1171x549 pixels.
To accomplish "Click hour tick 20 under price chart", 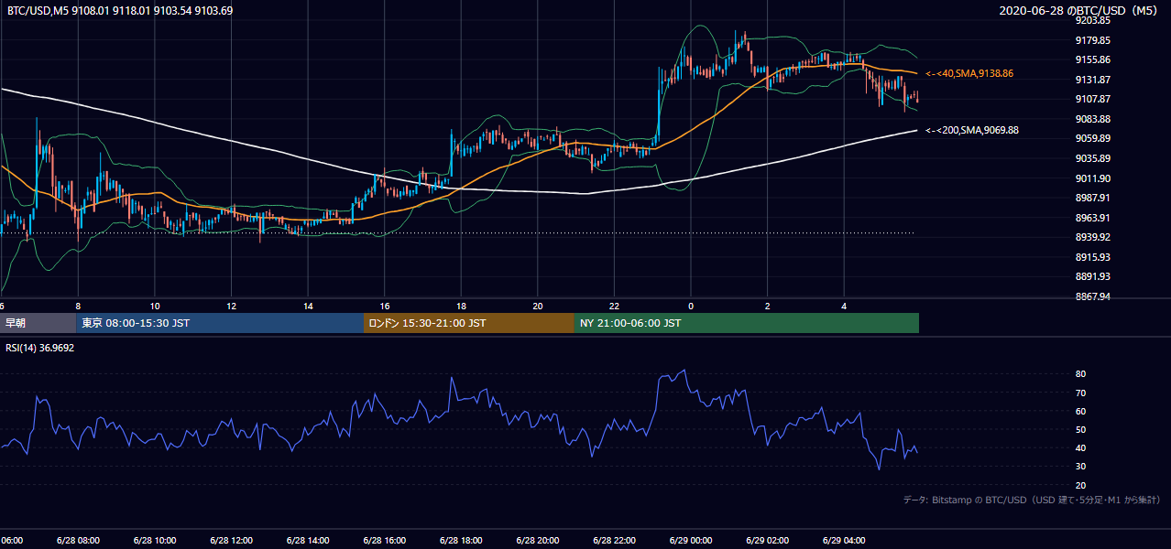I will (x=538, y=306).
